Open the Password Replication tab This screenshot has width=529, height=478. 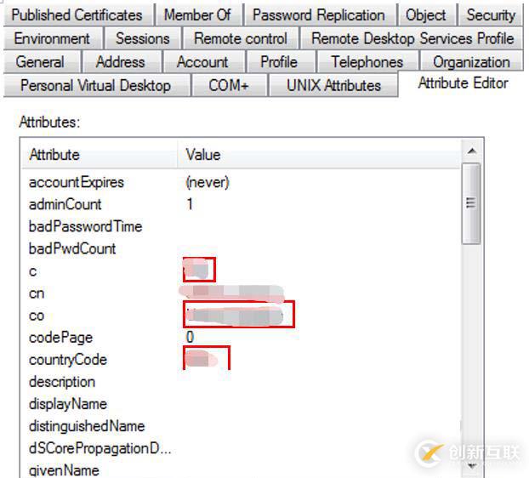(319, 15)
